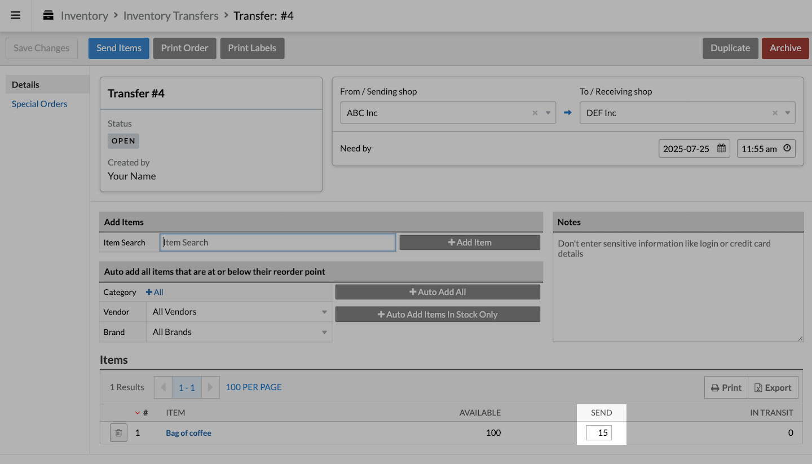The width and height of the screenshot is (812, 464).
Task: Clear the sending shop ABC Inc selection
Action: [535, 113]
